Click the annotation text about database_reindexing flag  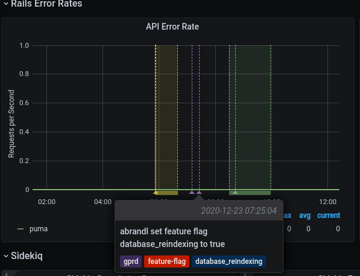tap(172, 237)
